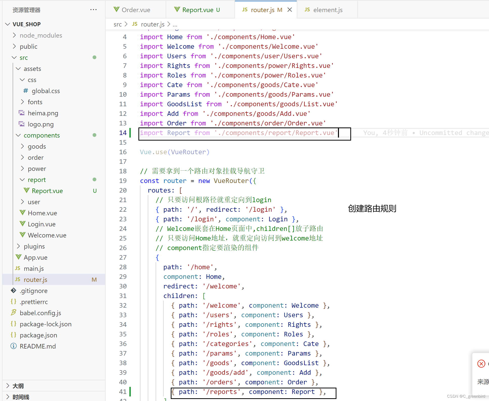This screenshot has height=401, width=489.
Task: Open main.js from the explorer
Action: pyautogui.click(x=34, y=268)
